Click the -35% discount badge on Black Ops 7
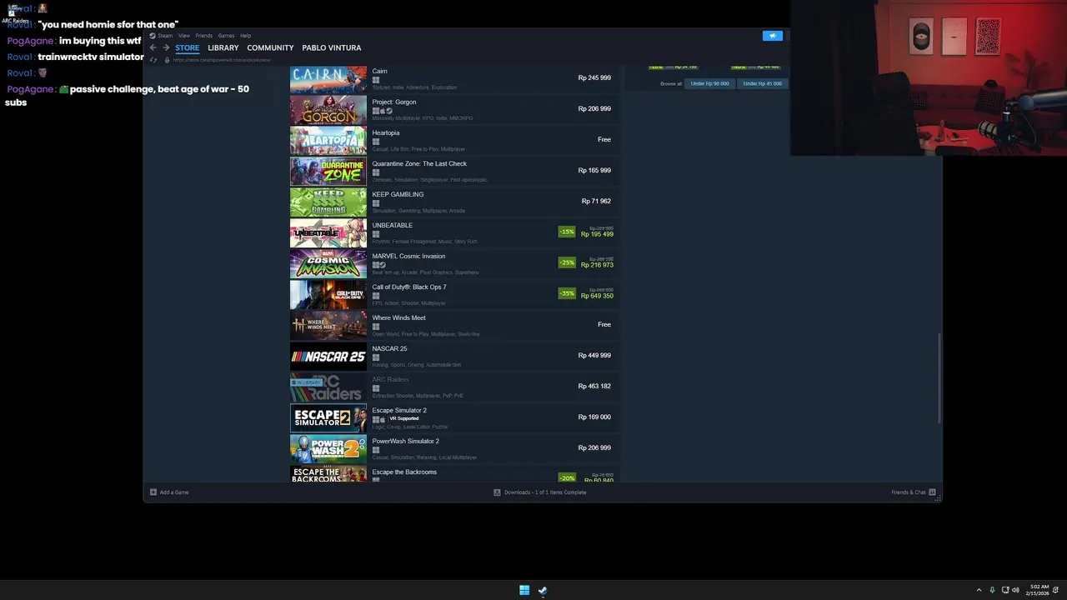Image resolution: width=1067 pixels, height=600 pixels. (567, 293)
